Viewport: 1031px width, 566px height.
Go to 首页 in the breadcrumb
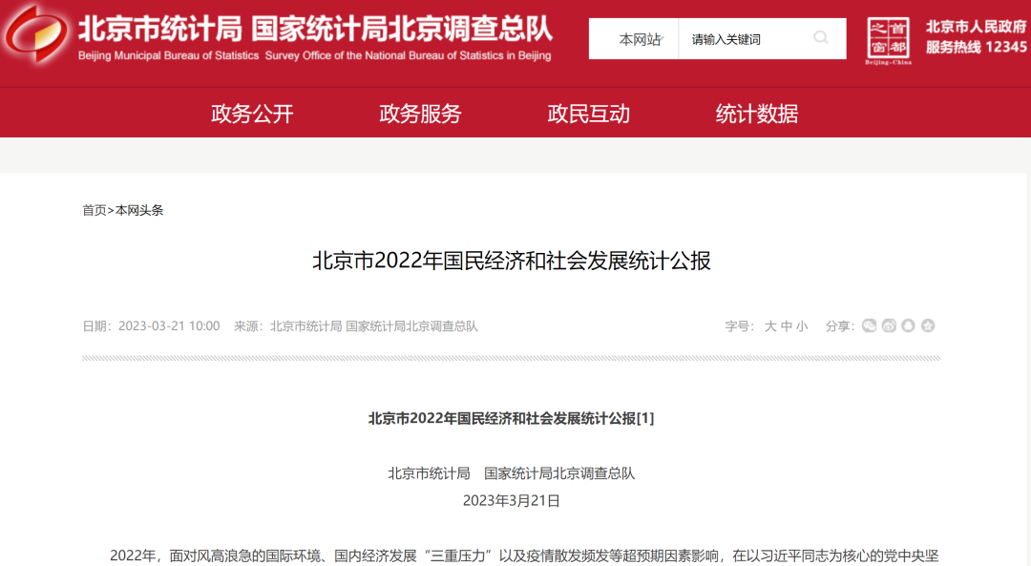click(x=94, y=210)
